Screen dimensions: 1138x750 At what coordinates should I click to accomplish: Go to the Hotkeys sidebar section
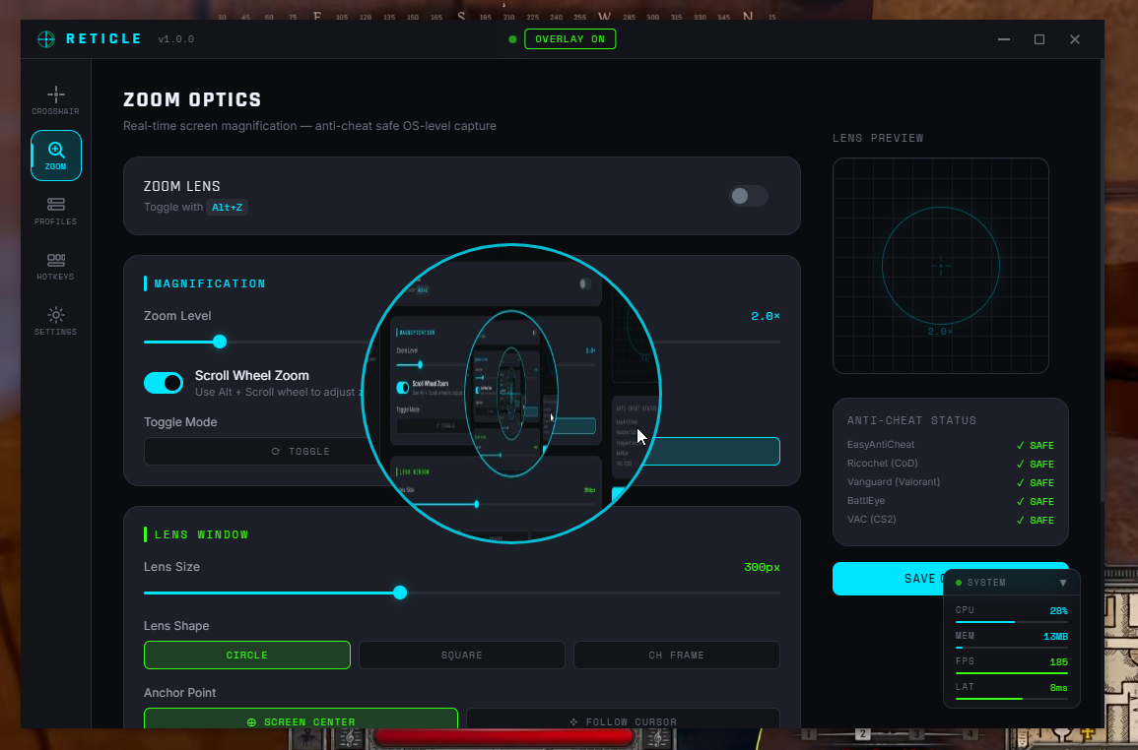(x=56, y=266)
